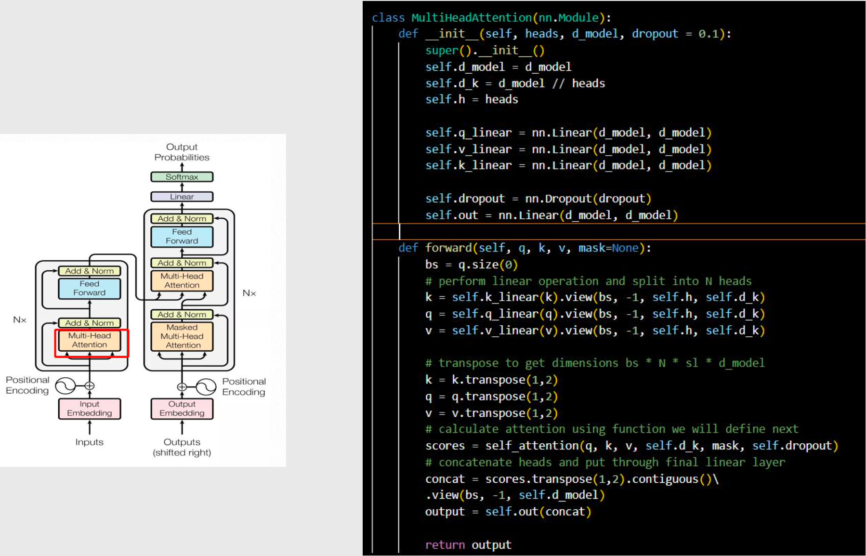The image size is (866, 556).
Task: Click the 'self.k_linear = nn.Linear' line
Action: [x=568, y=165]
